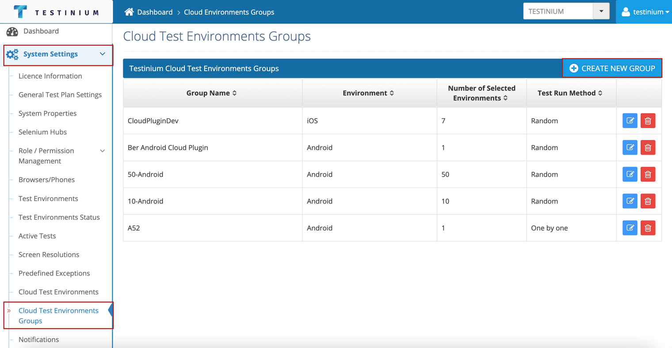Sort by Group Name column
This screenshot has width=672, height=348.
click(212, 93)
